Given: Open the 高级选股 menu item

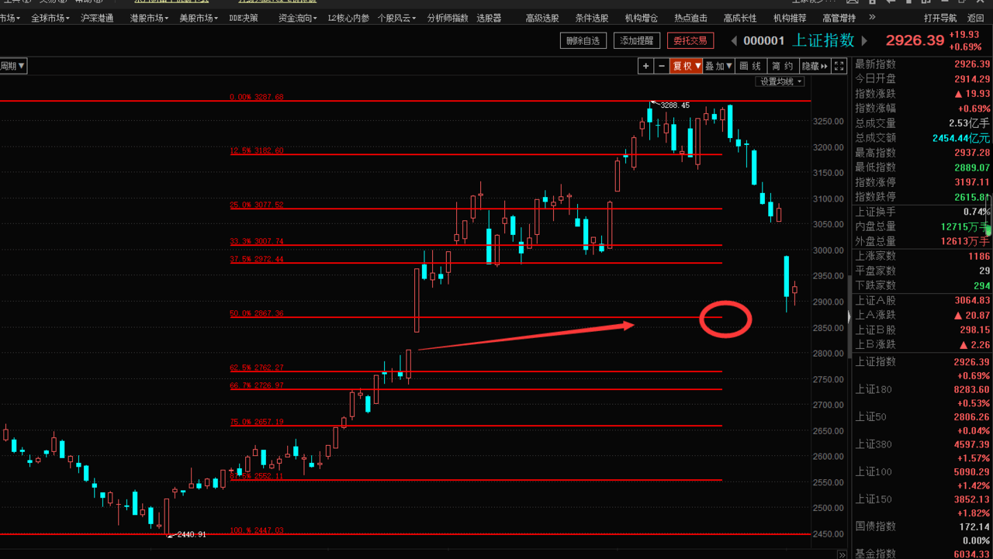Looking at the screenshot, I should [x=542, y=18].
